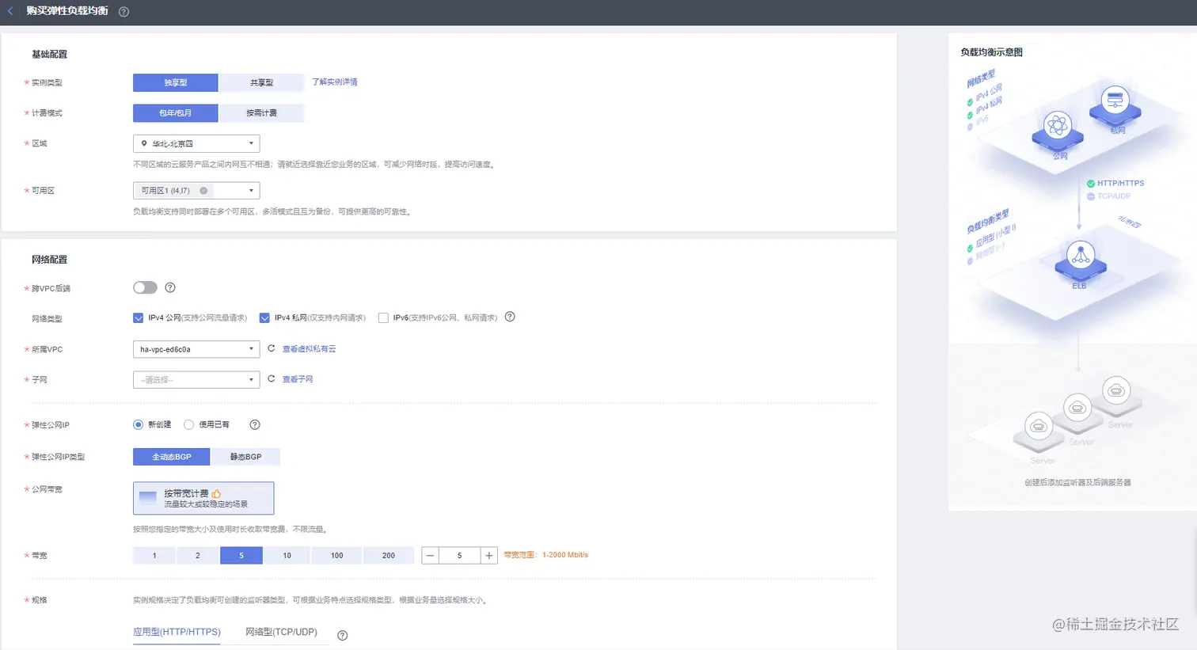Click the 基础配置 section heading
The width and height of the screenshot is (1197, 650).
(49, 55)
